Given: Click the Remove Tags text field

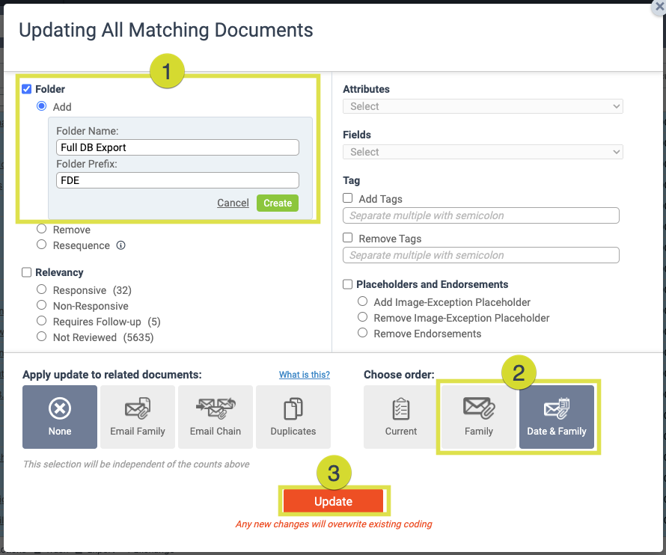Looking at the screenshot, I should tap(481, 255).
